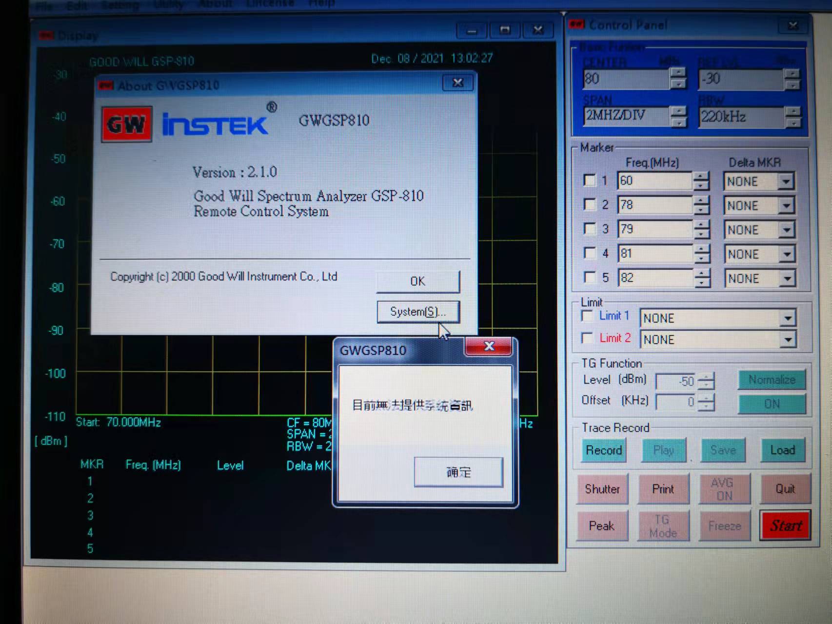
Task: Click the Play button in Trace Record
Action: tap(663, 450)
